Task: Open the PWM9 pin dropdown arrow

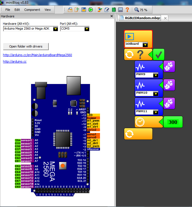Action: coord(156,75)
